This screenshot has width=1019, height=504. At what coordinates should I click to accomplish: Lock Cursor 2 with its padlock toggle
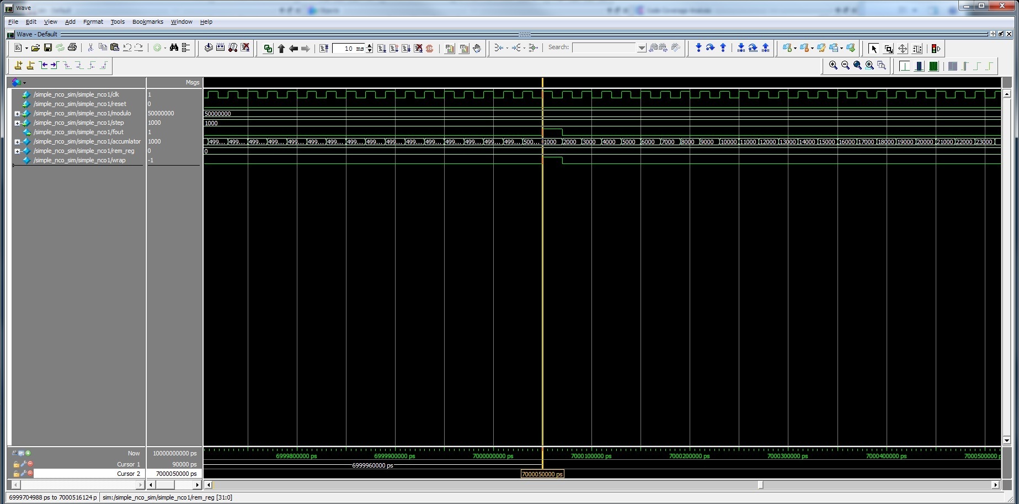tap(17, 474)
